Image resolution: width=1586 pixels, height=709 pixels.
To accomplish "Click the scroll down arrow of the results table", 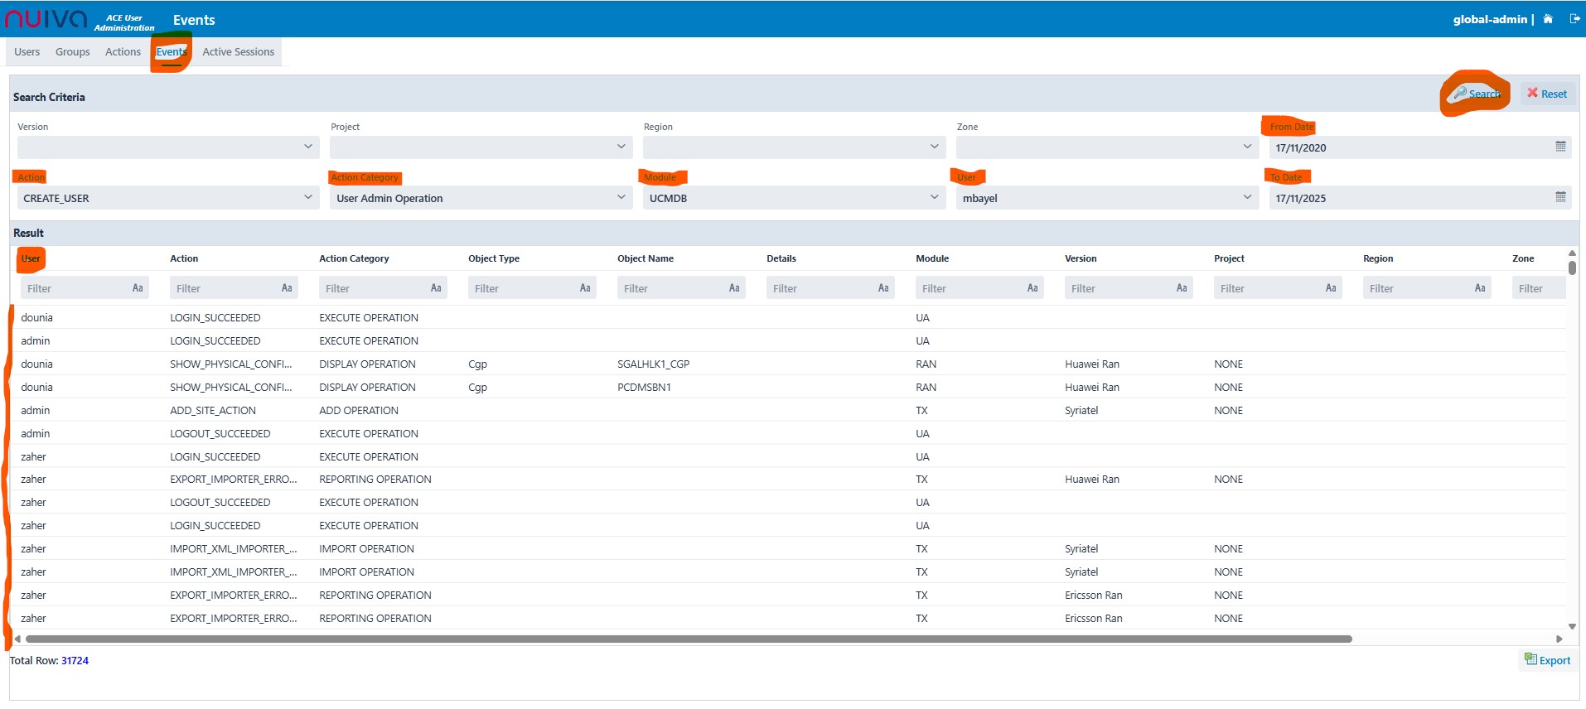I will click(1572, 627).
